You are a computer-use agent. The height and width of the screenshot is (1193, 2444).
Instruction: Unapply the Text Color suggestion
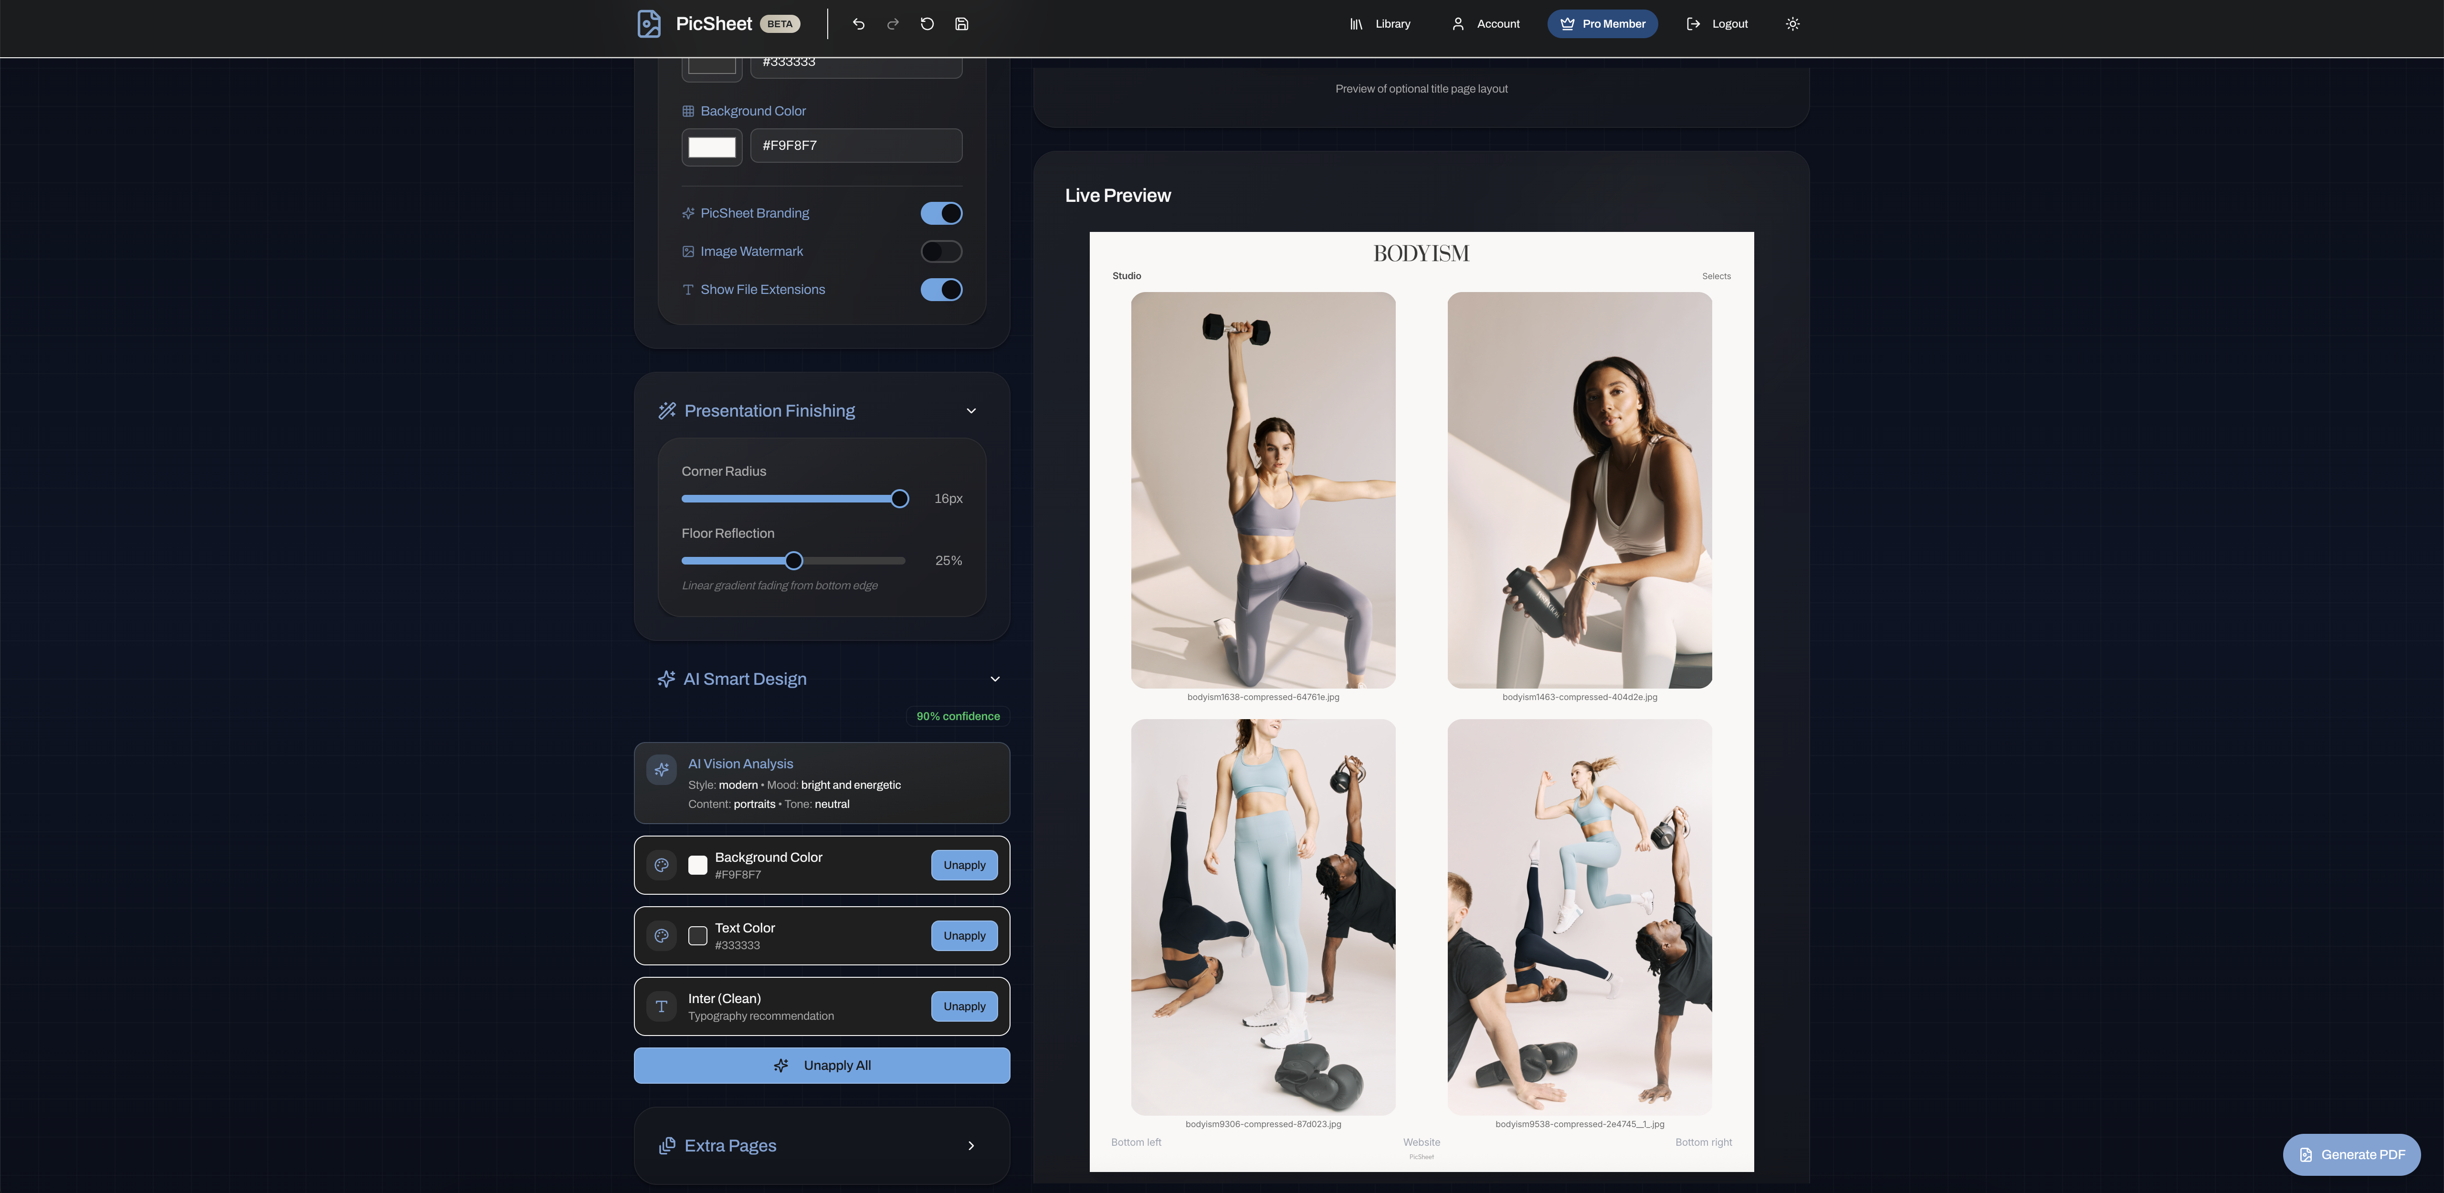(x=964, y=936)
